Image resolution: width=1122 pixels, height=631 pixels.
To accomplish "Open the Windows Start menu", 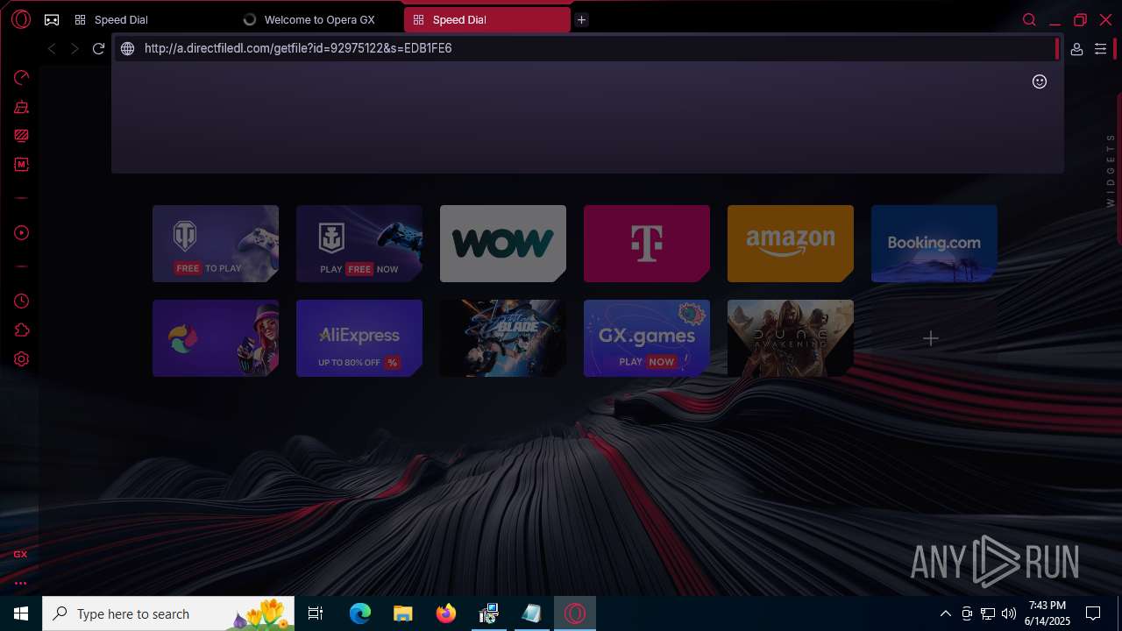I will tap(21, 613).
